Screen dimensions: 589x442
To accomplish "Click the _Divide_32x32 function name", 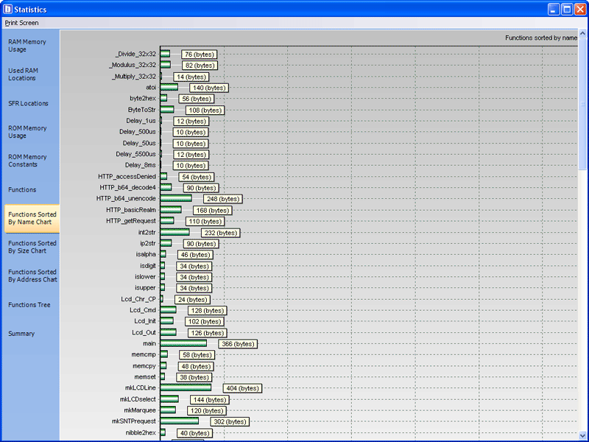I will 135,54.
